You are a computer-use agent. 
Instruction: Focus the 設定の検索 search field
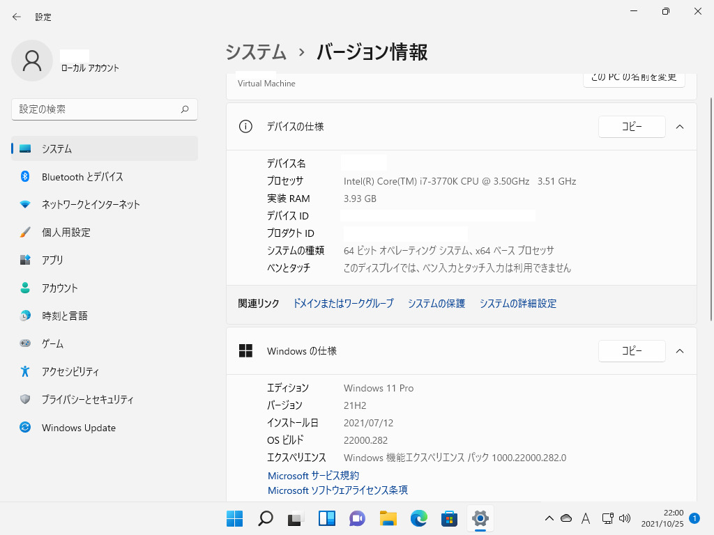(x=96, y=109)
